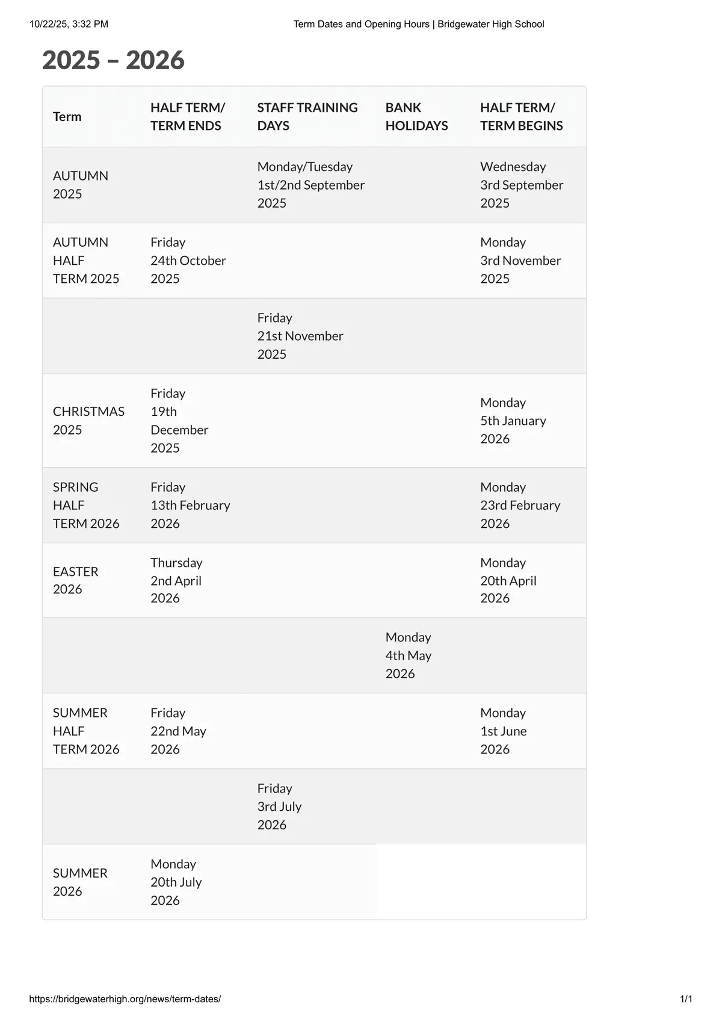Click the bridgewaterhigh.org term-dates URL in footer
Screen dimensions: 722x1022
pyautogui.click(x=125, y=999)
